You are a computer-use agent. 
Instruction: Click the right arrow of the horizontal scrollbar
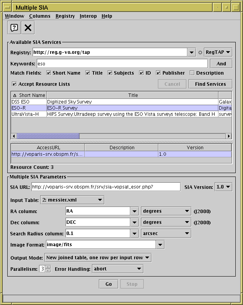pos(228,136)
